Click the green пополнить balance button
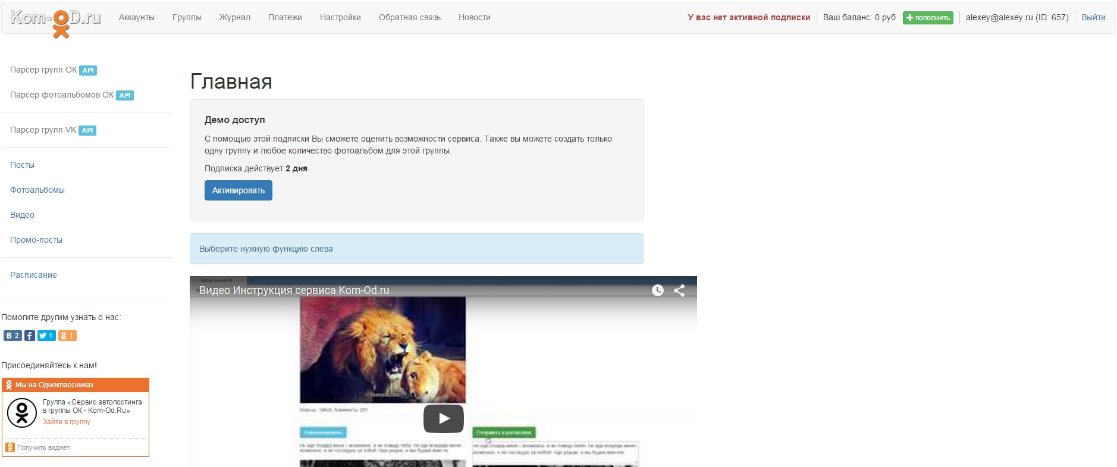The image size is (1117, 467). tap(928, 18)
